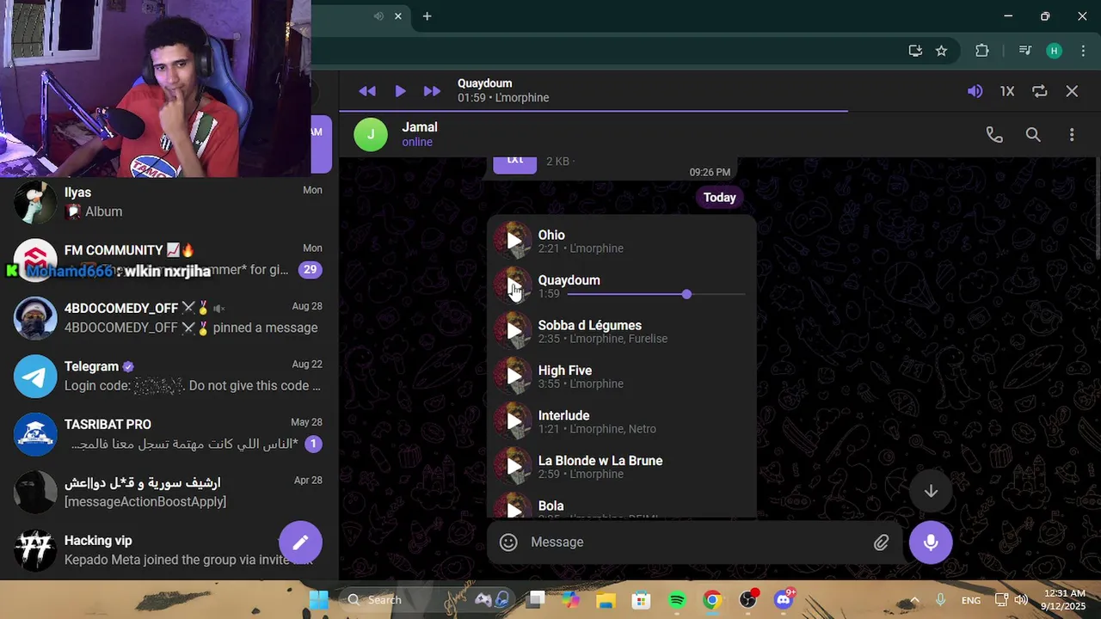
Task: Seek in the Quaydoum track progress slider
Action: pos(656,294)
